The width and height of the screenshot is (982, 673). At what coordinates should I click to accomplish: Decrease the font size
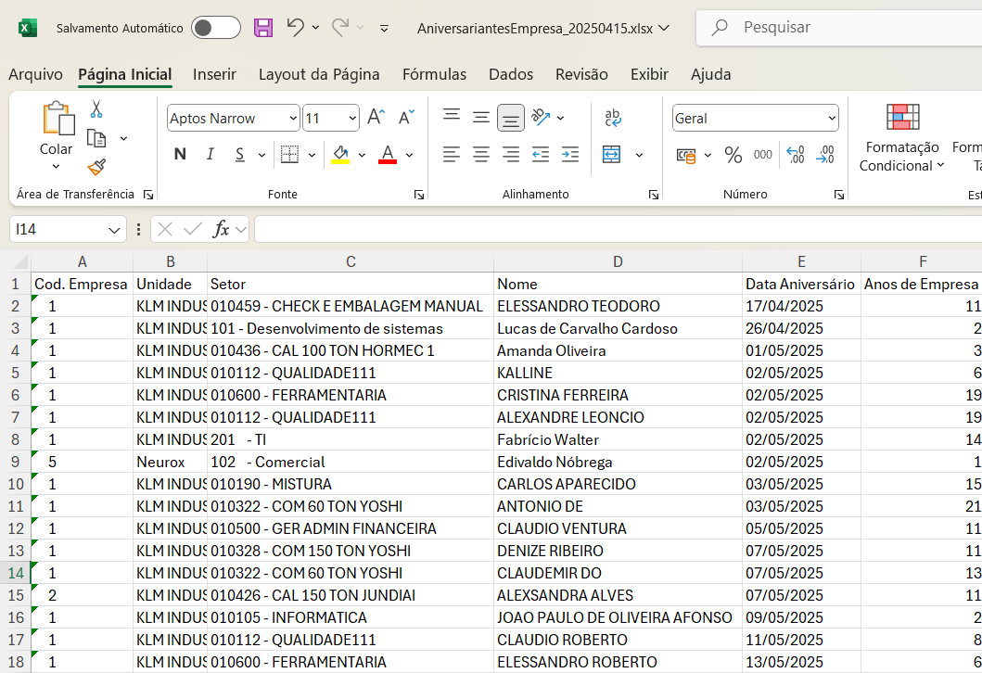[x=406, y=118]
